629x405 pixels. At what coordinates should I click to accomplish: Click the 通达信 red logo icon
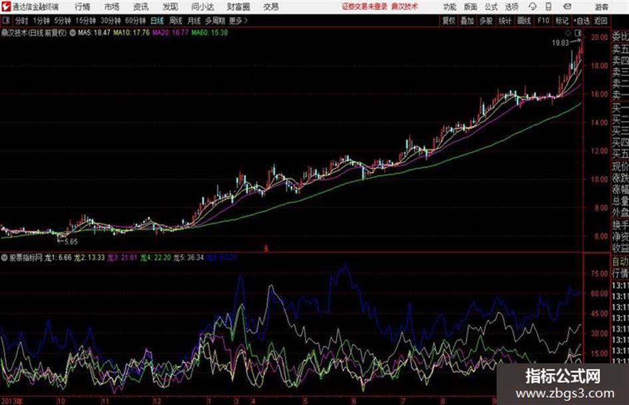click(6, 7)
